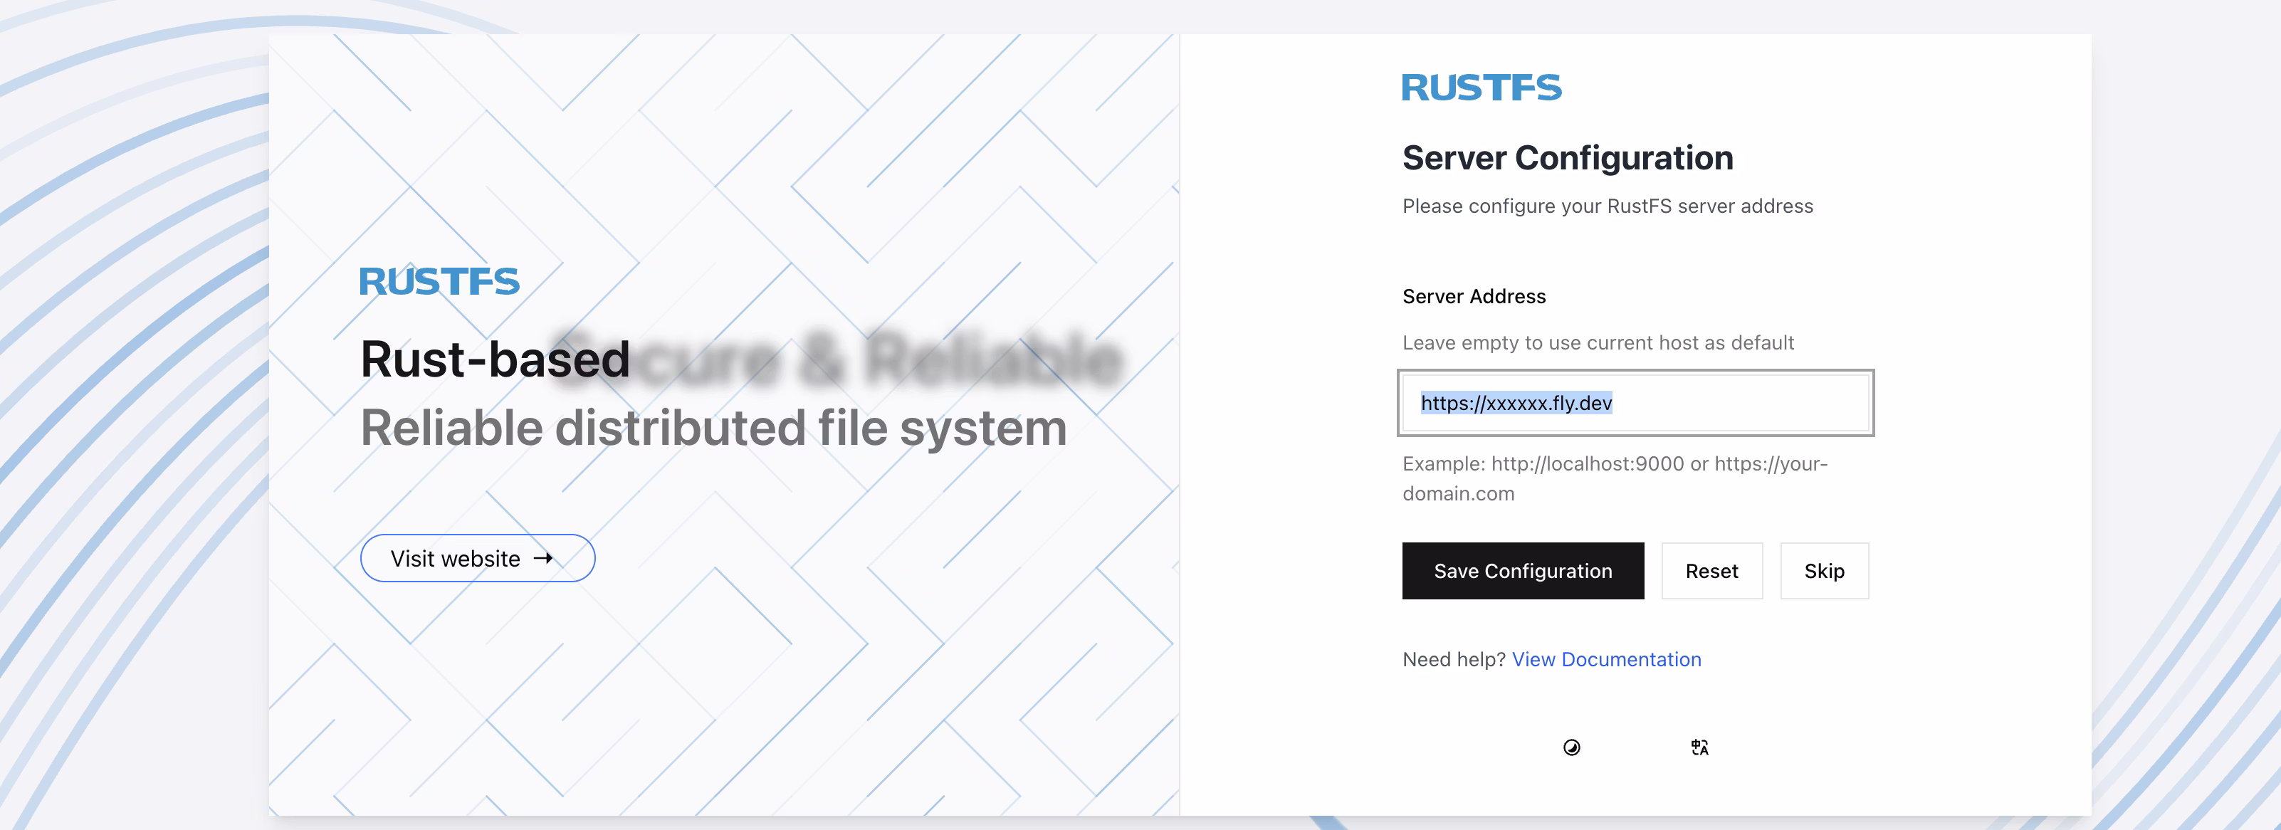Click the "Please configure your RustFS server address" text
The width and height of the screenshot is (2281, 830).
point(1607,206)
